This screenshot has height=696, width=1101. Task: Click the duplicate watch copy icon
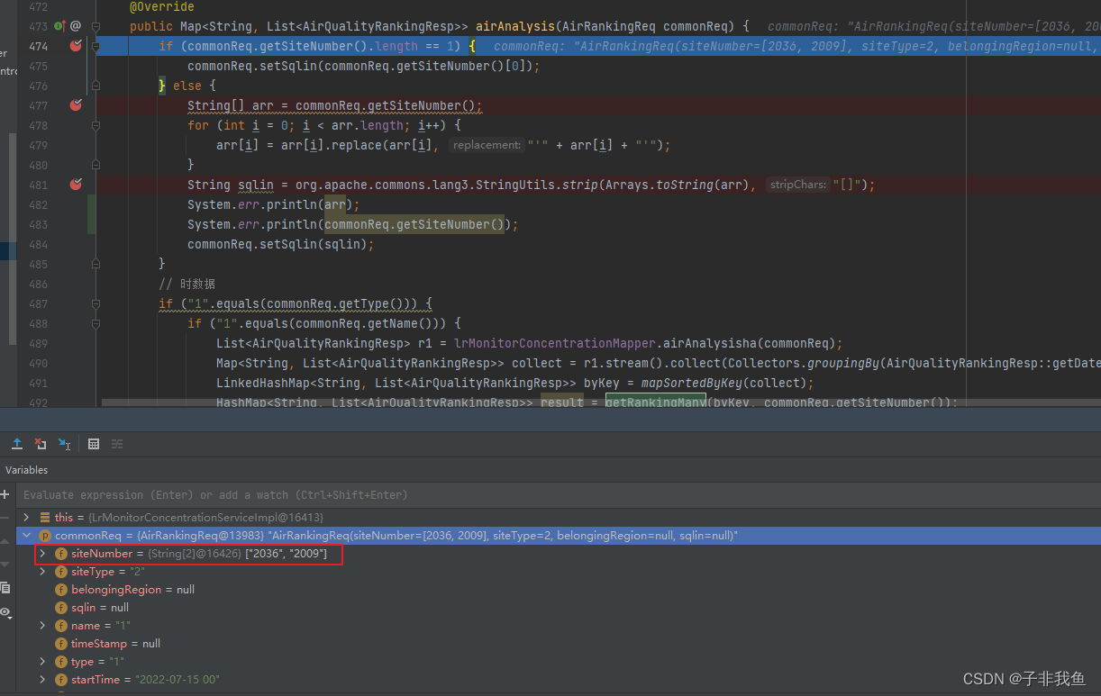click(5, 588)
